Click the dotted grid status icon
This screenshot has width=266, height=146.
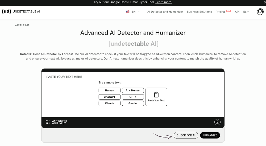tap(48, 122)
